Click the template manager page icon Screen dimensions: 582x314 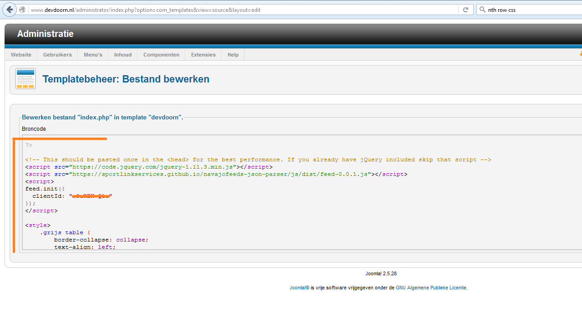[x=25, y=78]
